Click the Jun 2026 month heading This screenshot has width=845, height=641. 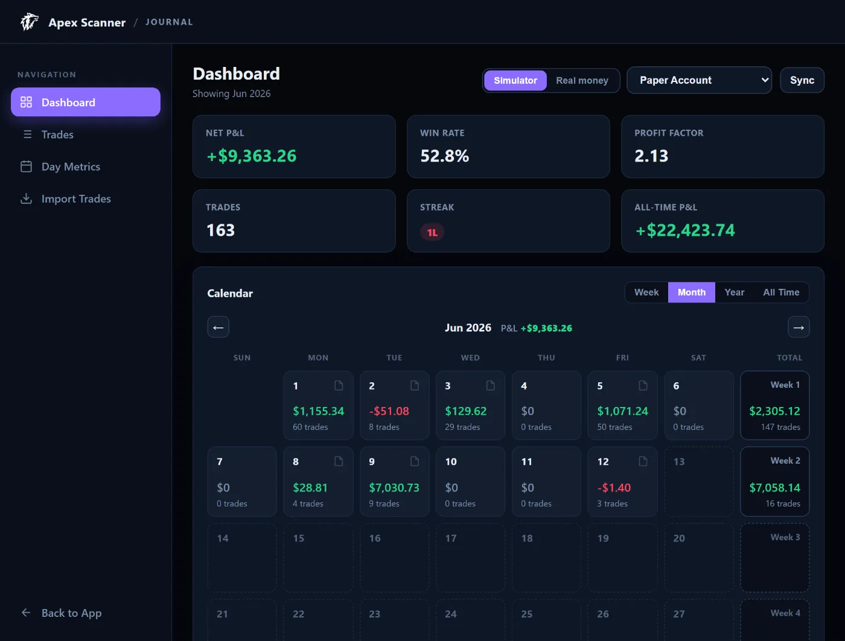coord(468,327)
